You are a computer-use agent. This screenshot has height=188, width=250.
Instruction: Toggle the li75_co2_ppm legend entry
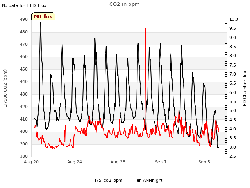click(x=104, y=180)
